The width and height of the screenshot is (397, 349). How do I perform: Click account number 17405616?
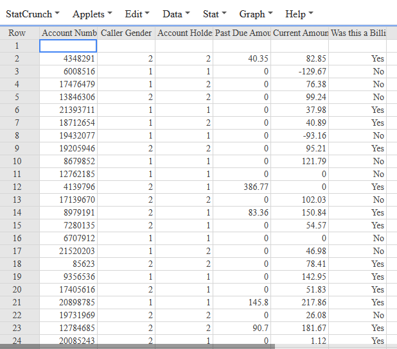(68, 289)
